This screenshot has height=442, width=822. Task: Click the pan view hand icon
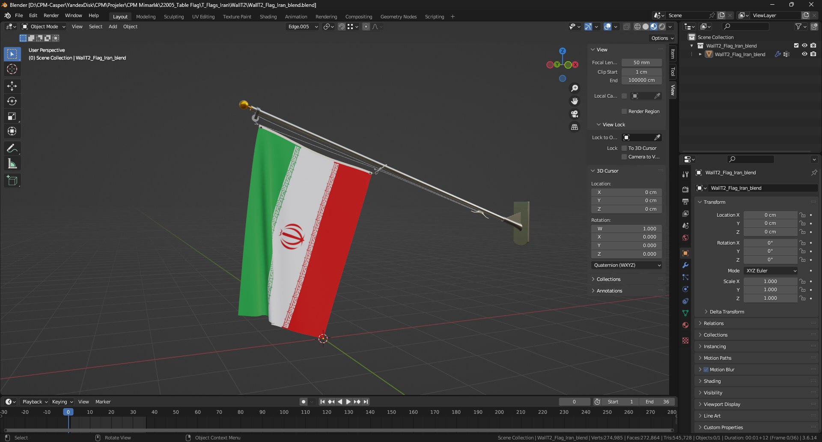click(x=575, y=101)
